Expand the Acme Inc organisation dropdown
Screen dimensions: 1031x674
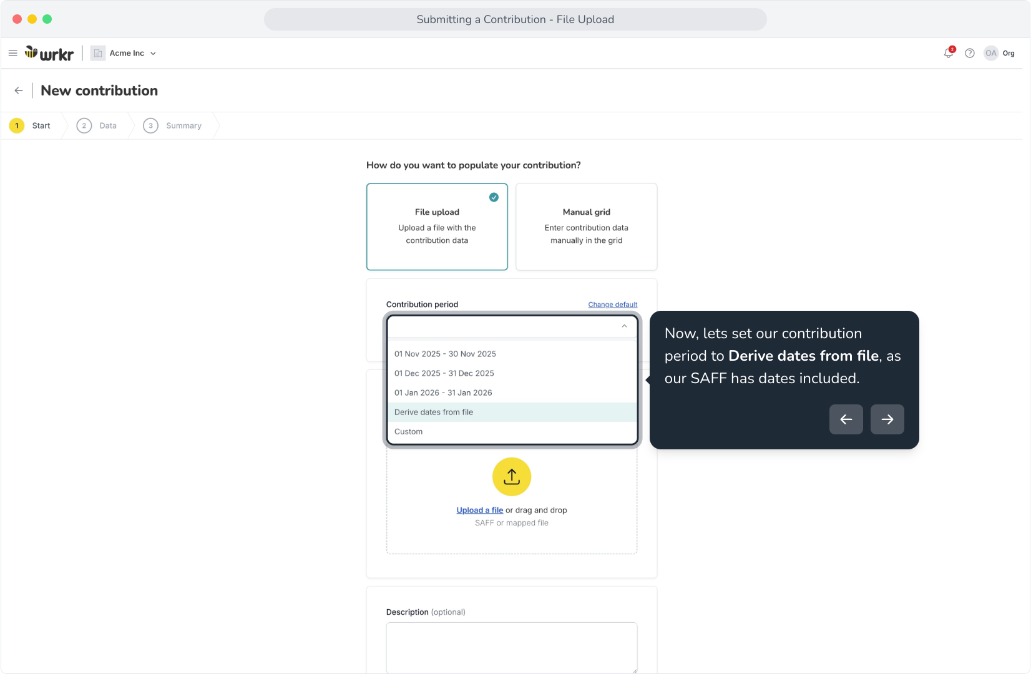(124, 53)
